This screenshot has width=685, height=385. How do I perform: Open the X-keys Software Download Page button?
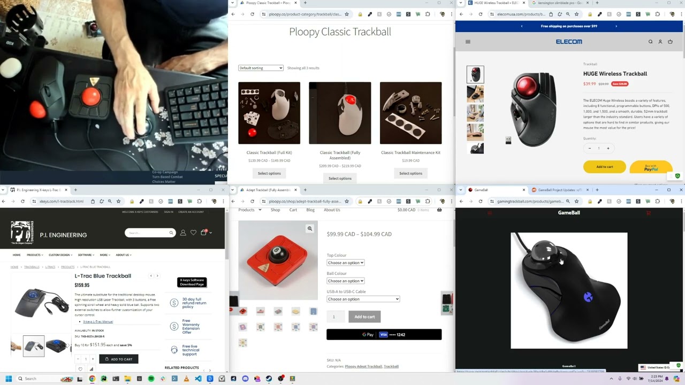click(x=192, y=282)
